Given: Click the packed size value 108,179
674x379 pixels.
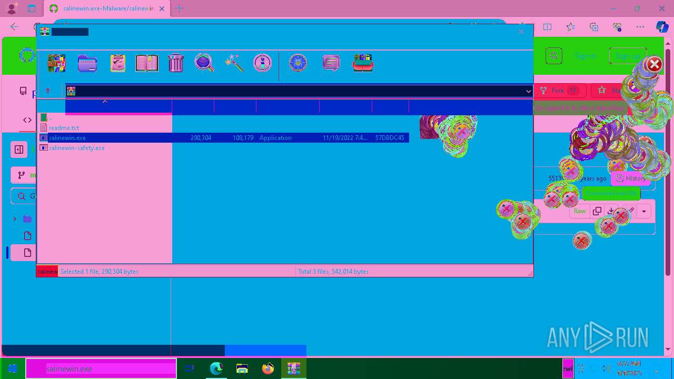Looking at the screenshot, I should click(x=243, y=138).
